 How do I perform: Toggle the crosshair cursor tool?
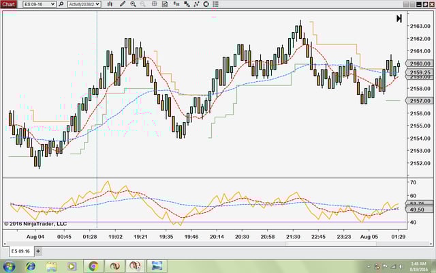[155, 4]
